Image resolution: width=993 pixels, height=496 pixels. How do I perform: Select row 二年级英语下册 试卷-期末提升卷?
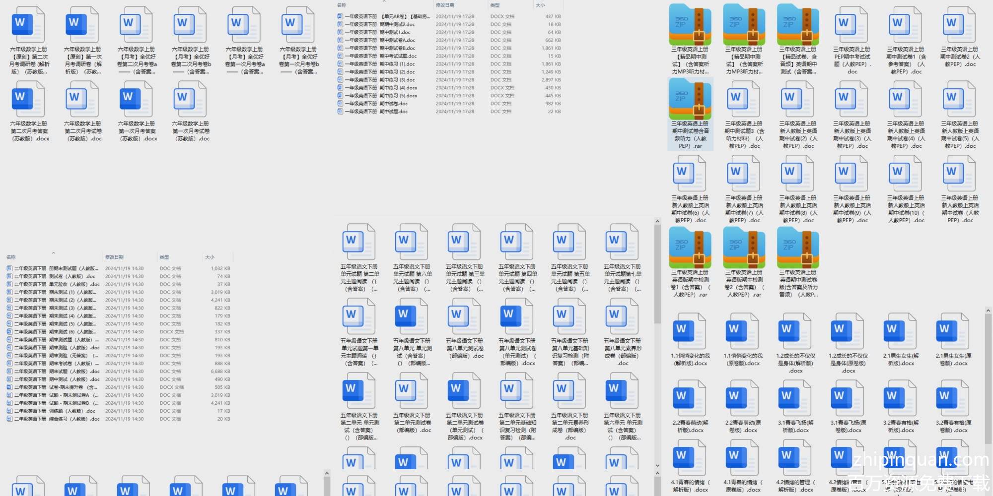tap(119, 387)
